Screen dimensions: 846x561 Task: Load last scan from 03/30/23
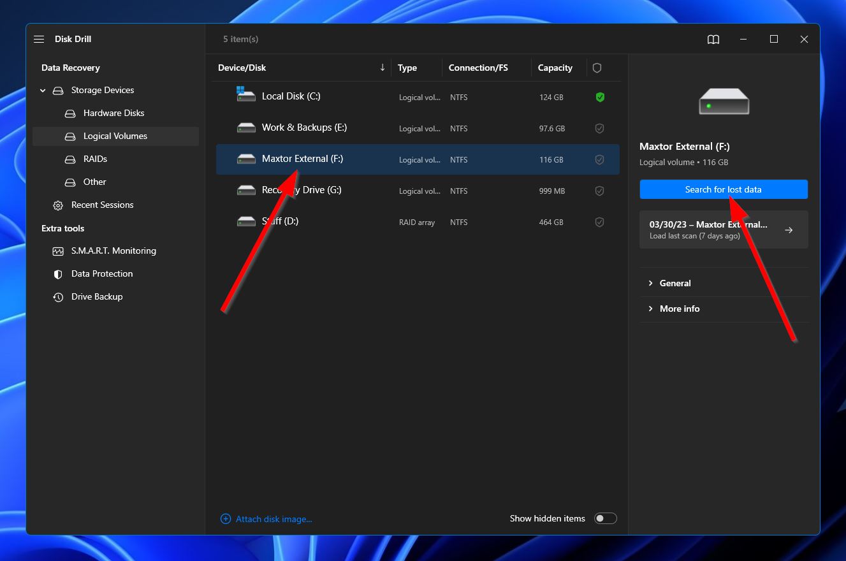click(x=724, y=229)
